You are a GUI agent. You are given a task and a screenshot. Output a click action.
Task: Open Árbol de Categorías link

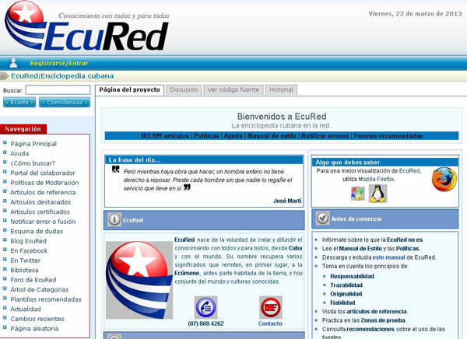coord(40,289)
